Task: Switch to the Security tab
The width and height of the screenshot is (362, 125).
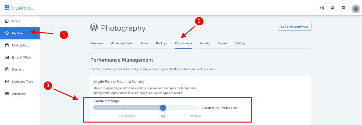Action: click(205, 43)
